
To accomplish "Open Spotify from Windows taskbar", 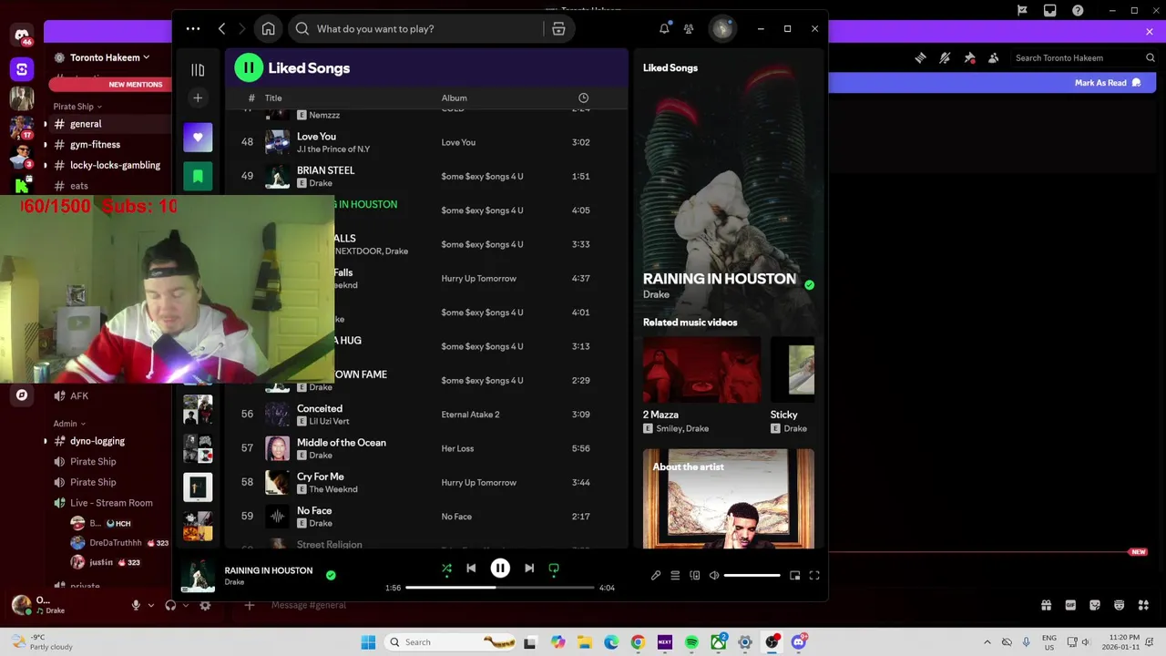I will (x=691, y=642).
